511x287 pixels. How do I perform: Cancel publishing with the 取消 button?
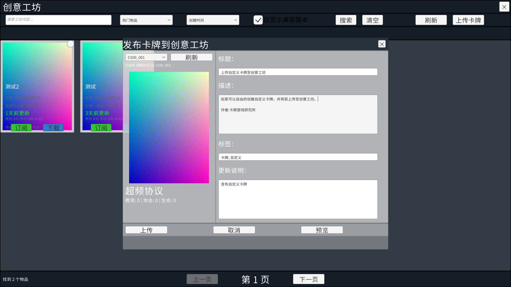pyautogui.click(x=234, y=230)
